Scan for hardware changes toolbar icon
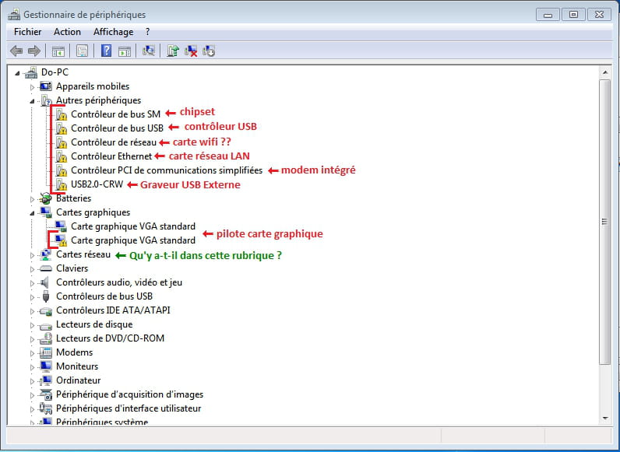 coord(149,51)
